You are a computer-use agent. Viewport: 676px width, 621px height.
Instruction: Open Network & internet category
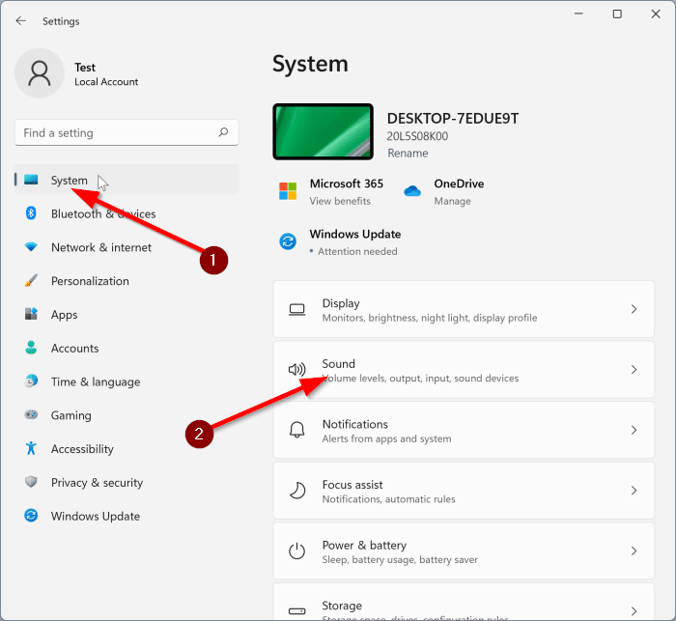pyautogui.click(x=127, y=246)
